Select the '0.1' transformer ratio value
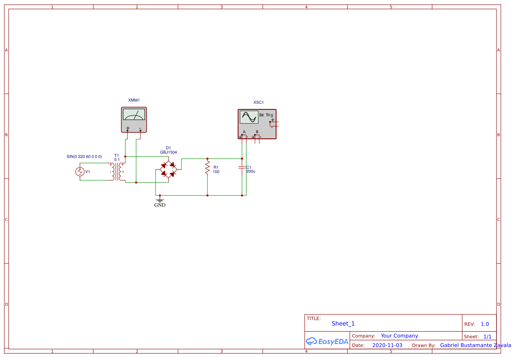515x358 pixels. (x=117, y=160)
